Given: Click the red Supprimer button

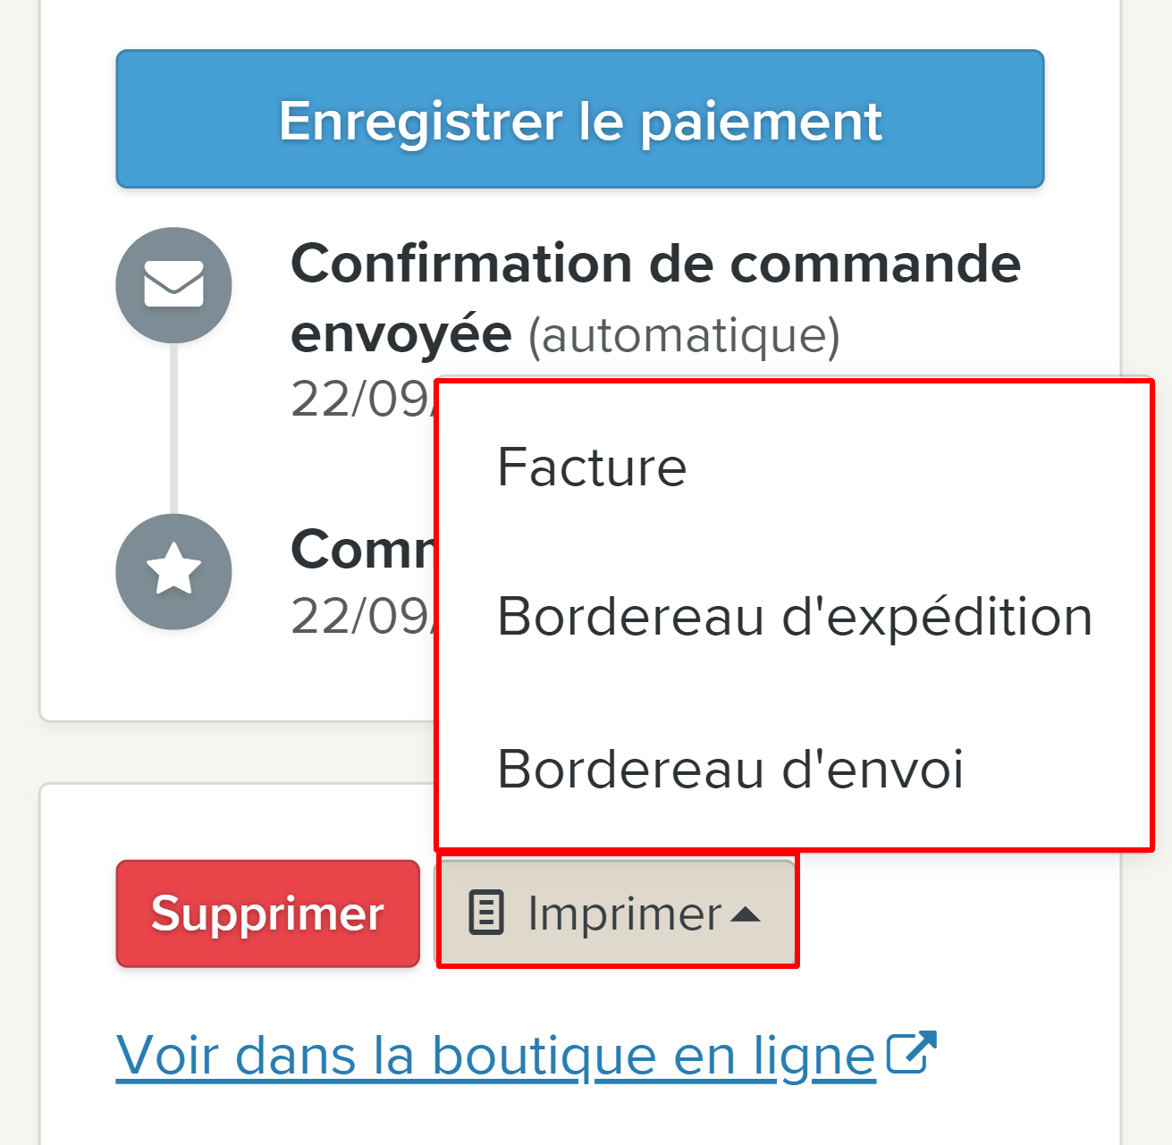Looking at the screenshot, I should pyautogui.click(x=268, y=913).
